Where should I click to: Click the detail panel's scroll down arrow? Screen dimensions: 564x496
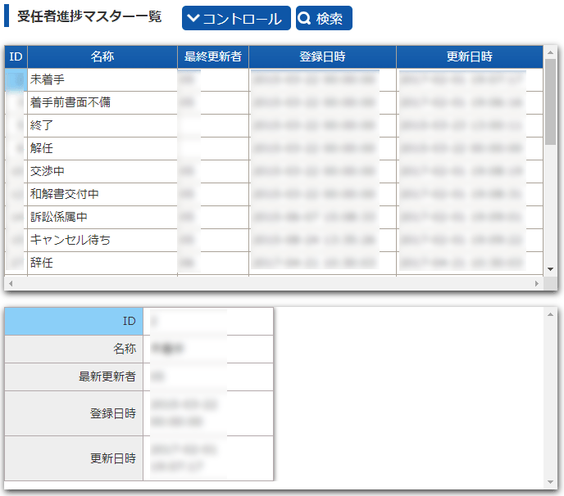[x=550, y=480]
